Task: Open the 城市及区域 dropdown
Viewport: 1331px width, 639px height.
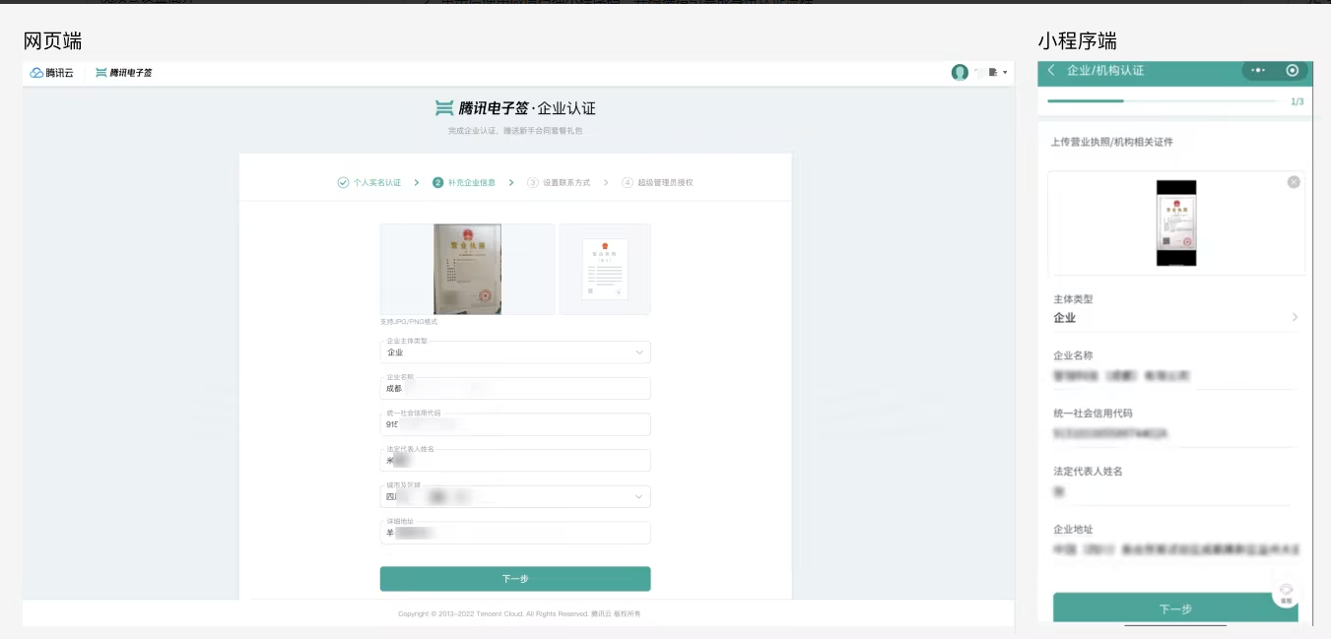Action: point(515,496)
